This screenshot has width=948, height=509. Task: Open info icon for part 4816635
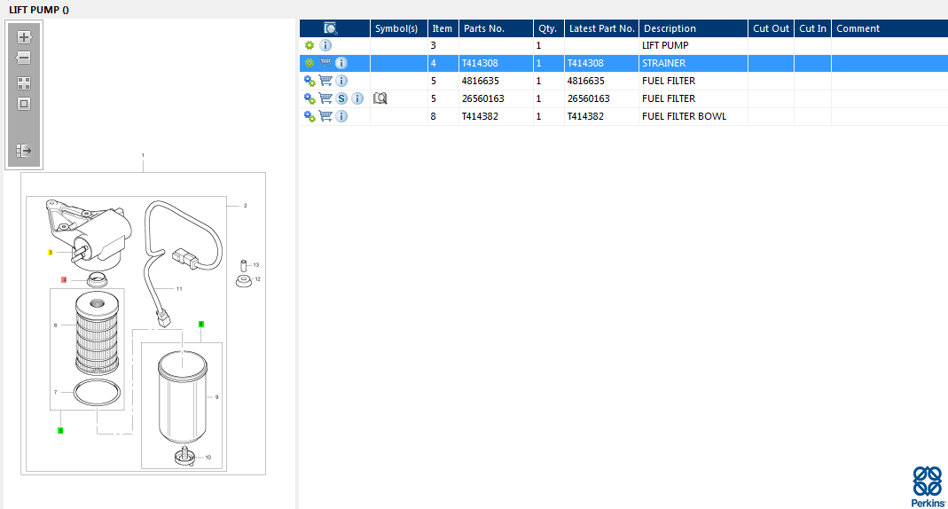[341, 81]
